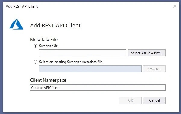181x114 pixels.
Task: Click the Client Namespace label
Action: point(48,80)
